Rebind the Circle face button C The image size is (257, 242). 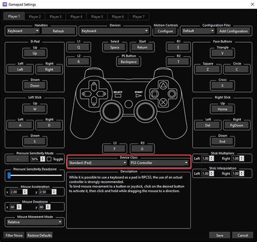point(237,69)
